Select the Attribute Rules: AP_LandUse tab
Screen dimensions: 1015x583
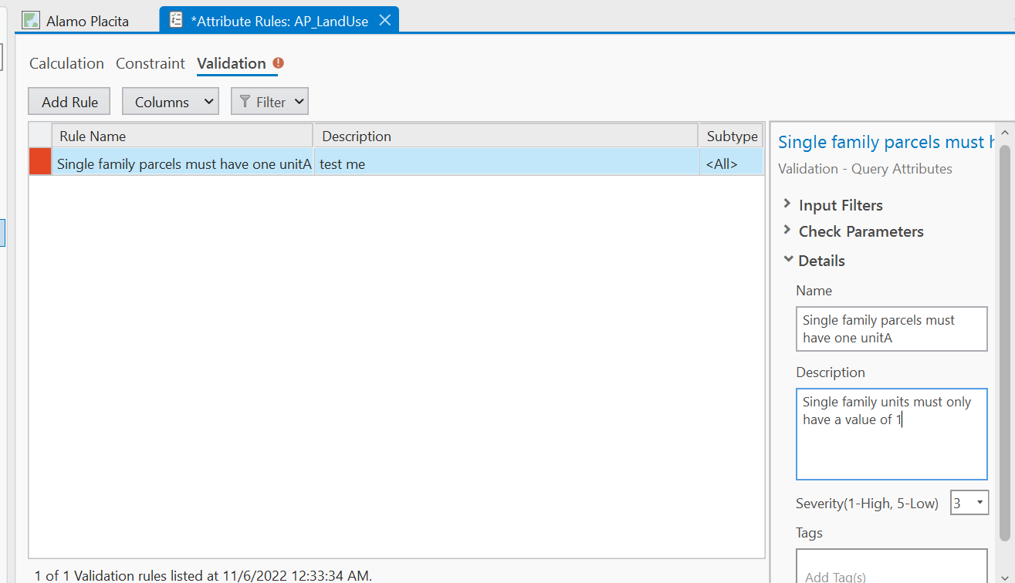[x=279, y=20]
